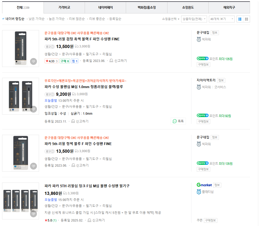
Task: Report the 9,200원 product via 신고하기
Action: click(x=80, y=121)
